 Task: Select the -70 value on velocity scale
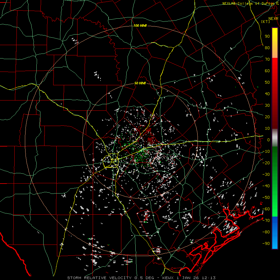click(x=266, y=221)
